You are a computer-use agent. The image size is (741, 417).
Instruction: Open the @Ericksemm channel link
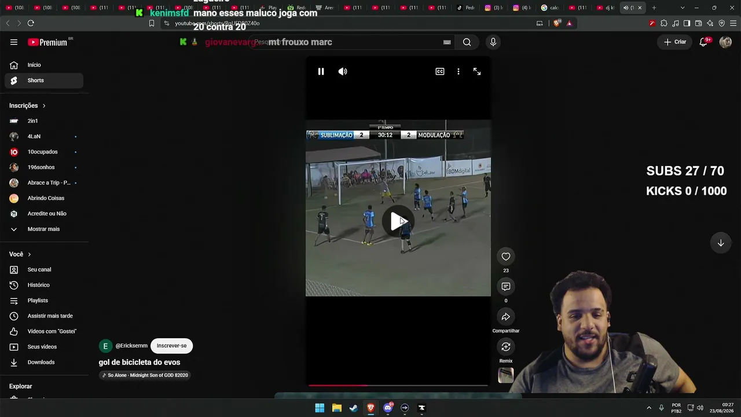131,346
